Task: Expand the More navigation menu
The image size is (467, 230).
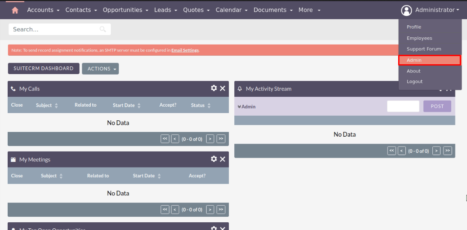Action: [x=309, y=10]
